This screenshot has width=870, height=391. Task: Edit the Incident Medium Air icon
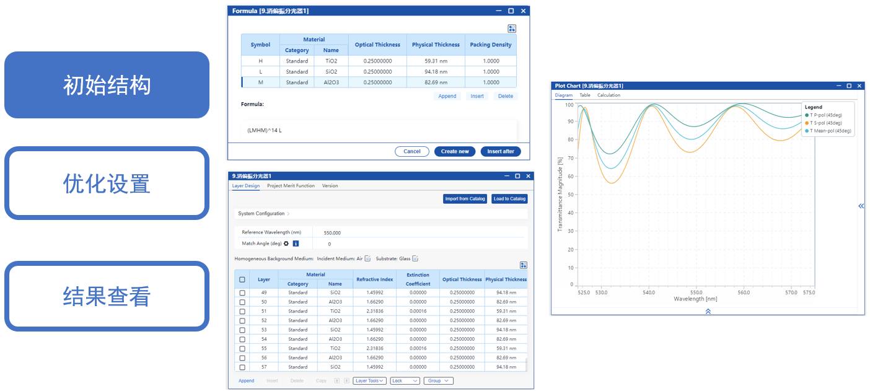(x=367, y=258)
